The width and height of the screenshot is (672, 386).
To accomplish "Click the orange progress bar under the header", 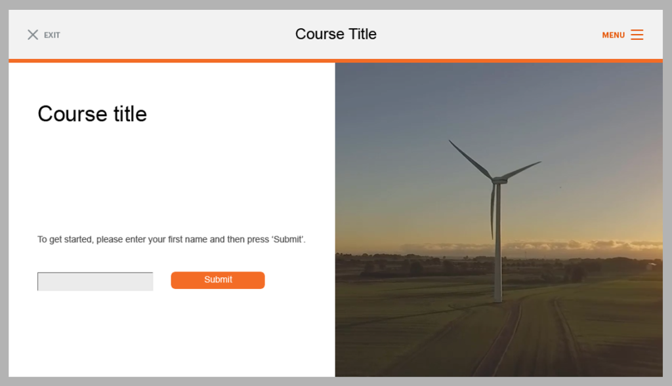I will [335, 60].
